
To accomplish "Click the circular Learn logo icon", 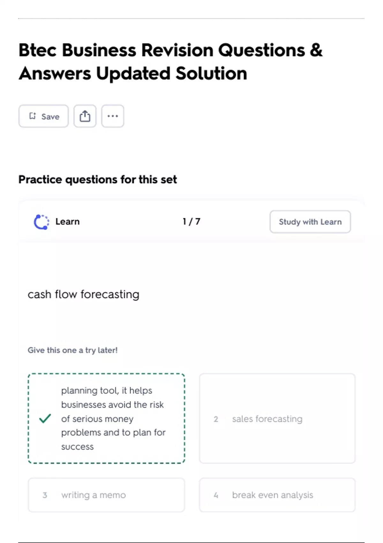I will click(41, 222).
